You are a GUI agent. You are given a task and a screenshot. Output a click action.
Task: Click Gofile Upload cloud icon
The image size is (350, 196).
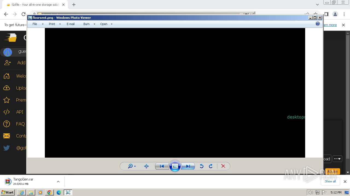[7, 88]
